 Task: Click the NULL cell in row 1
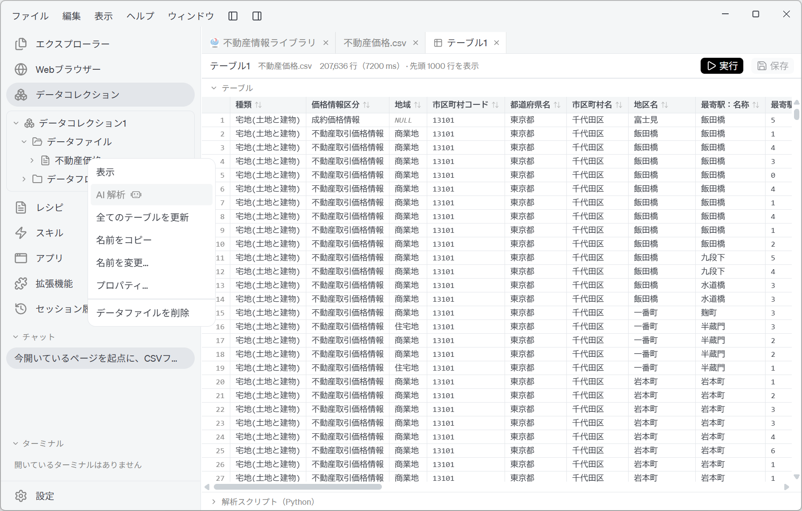(x=408, y=120)
